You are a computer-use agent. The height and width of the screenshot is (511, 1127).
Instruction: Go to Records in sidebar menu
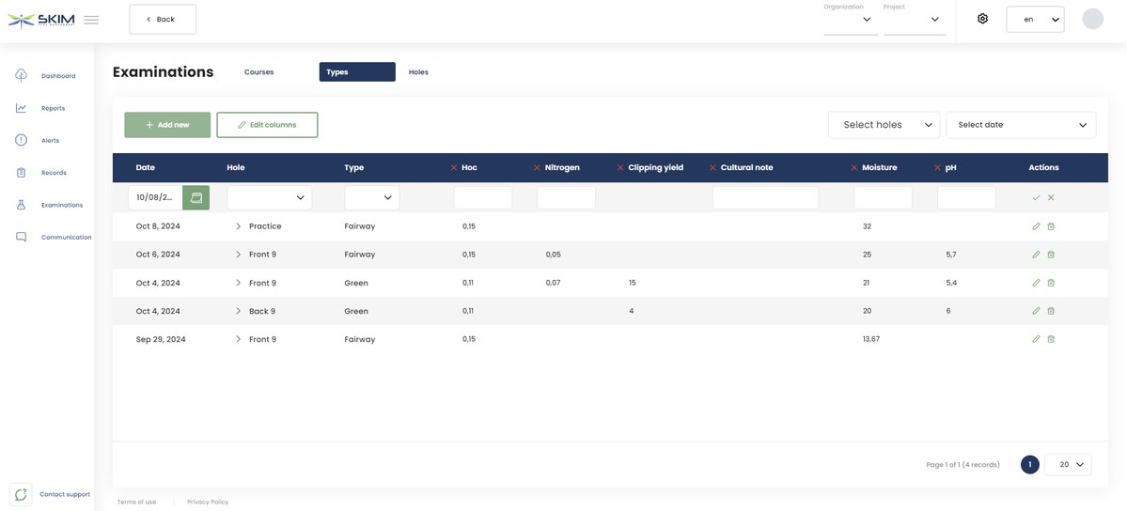coord(54,173)
